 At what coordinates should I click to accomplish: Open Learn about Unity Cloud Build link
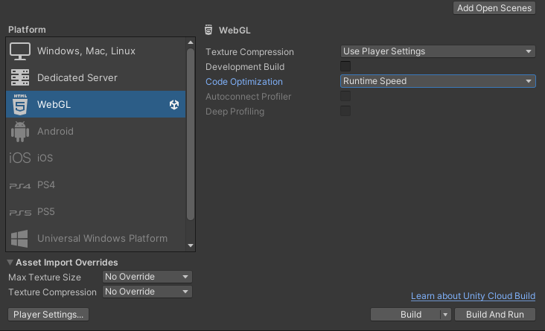click(473, 297)
